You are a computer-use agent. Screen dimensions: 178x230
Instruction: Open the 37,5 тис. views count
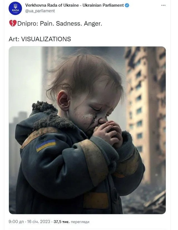coord(61,222)
